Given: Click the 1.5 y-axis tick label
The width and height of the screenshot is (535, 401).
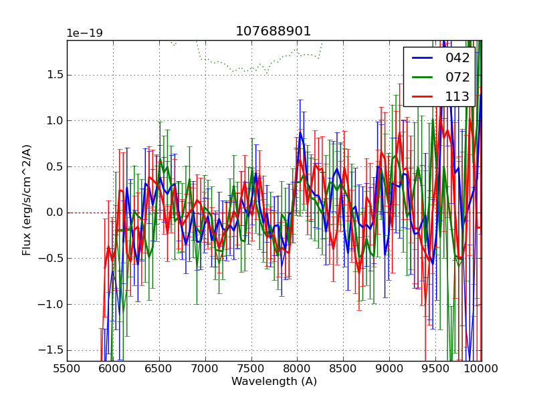Looking at the screenshot, I should pos(53,74).
